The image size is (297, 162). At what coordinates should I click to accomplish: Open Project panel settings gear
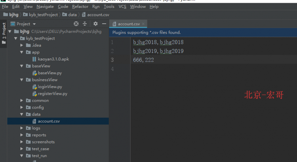click(95, 24)
